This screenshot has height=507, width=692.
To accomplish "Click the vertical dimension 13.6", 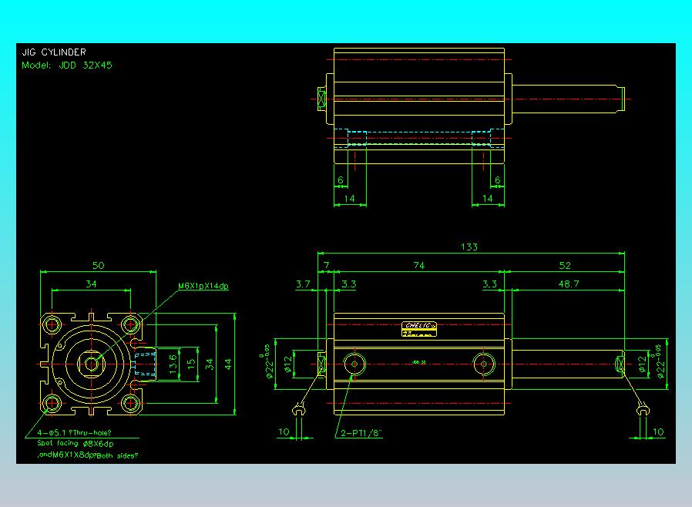I will pyautogui.click(x=173, y=364).
